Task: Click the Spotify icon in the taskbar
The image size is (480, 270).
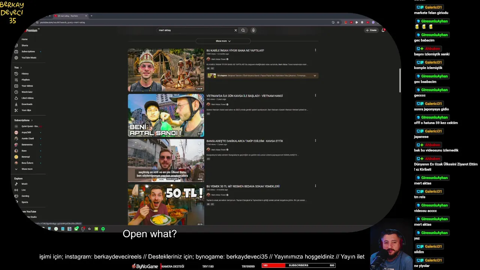Action: click(103, 229)
